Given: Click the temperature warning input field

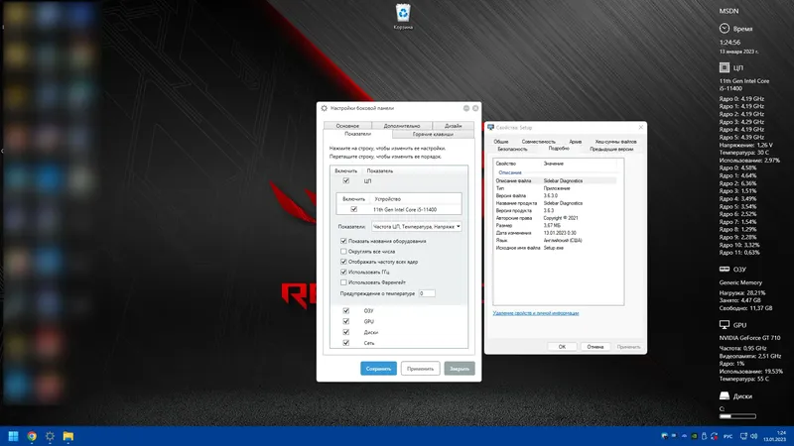Looking at the screenshot, I should (427, 293).
